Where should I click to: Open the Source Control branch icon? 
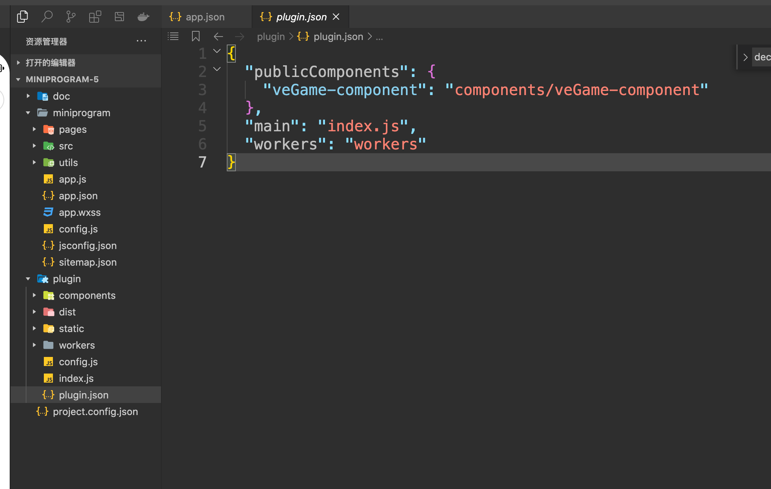point(71,17)
